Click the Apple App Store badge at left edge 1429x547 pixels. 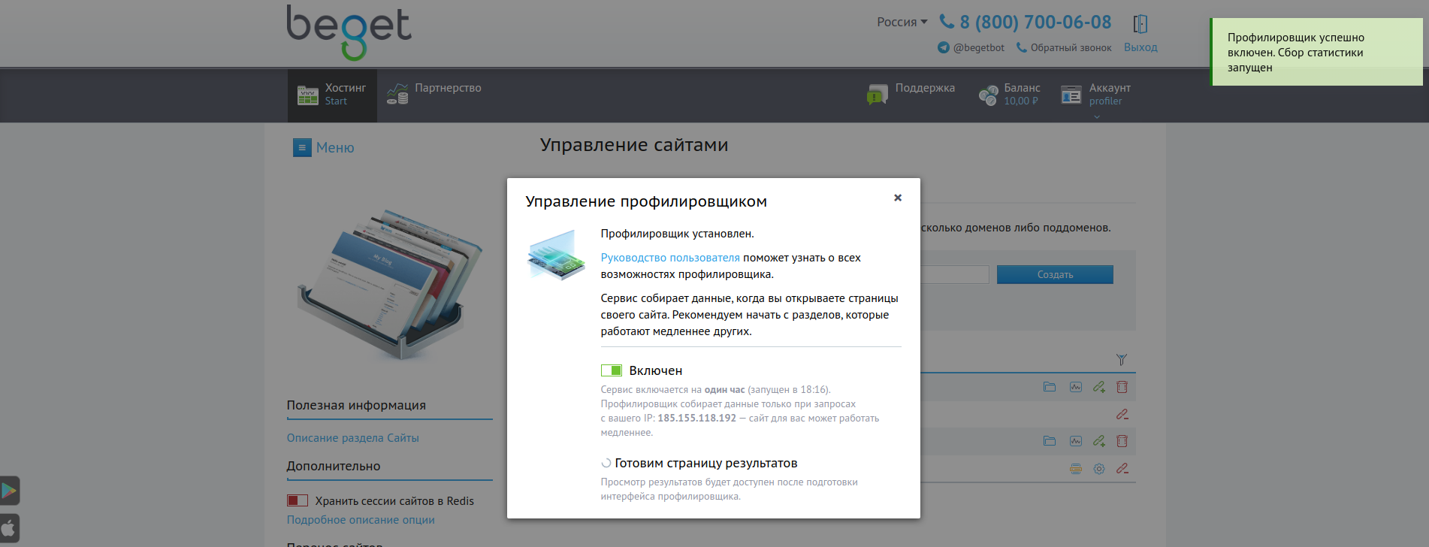(x=9, y=528)
